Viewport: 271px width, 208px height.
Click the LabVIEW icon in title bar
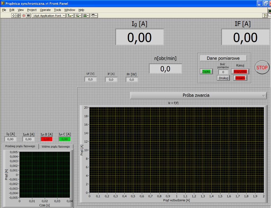click(3, 3)
